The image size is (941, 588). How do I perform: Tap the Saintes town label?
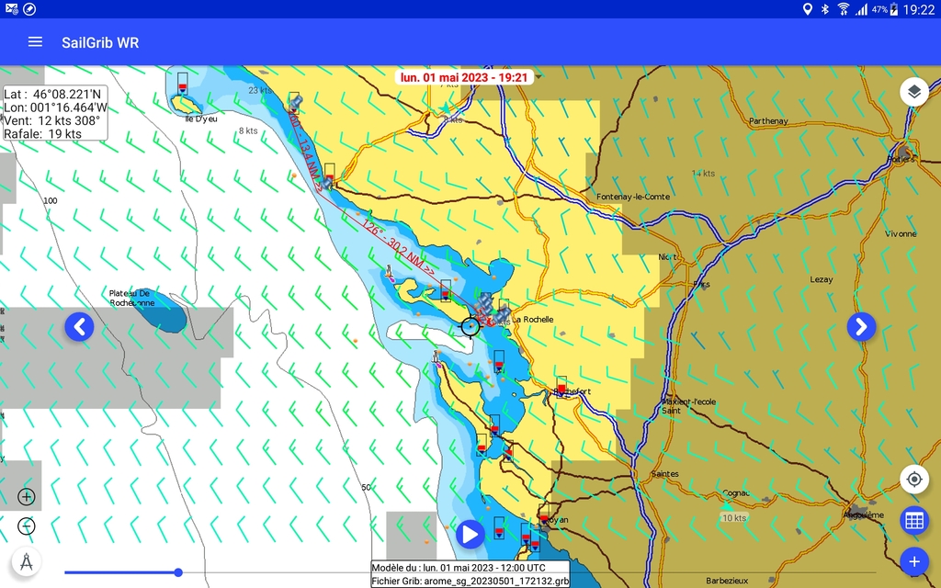coord(665,474)
